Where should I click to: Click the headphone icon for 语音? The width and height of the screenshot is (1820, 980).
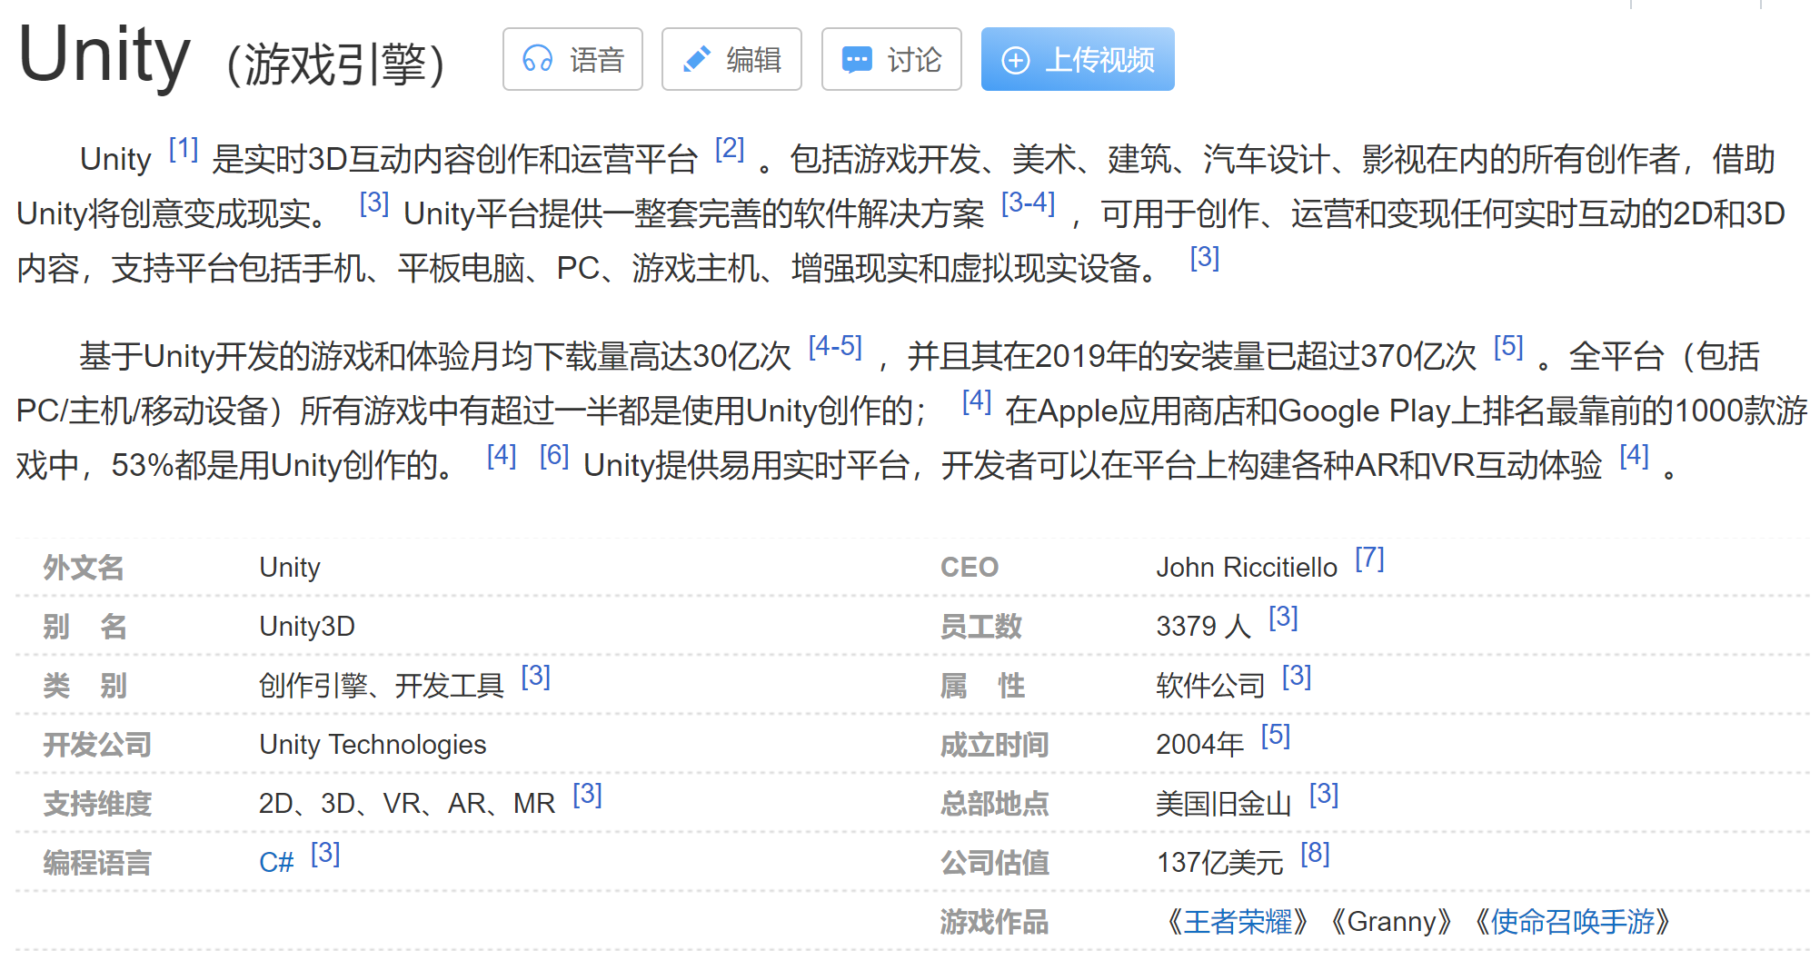pos(537,60)
